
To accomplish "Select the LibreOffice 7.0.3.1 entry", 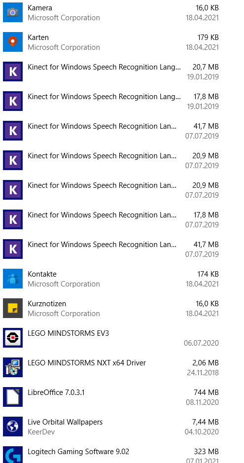I will coord(111,397).
